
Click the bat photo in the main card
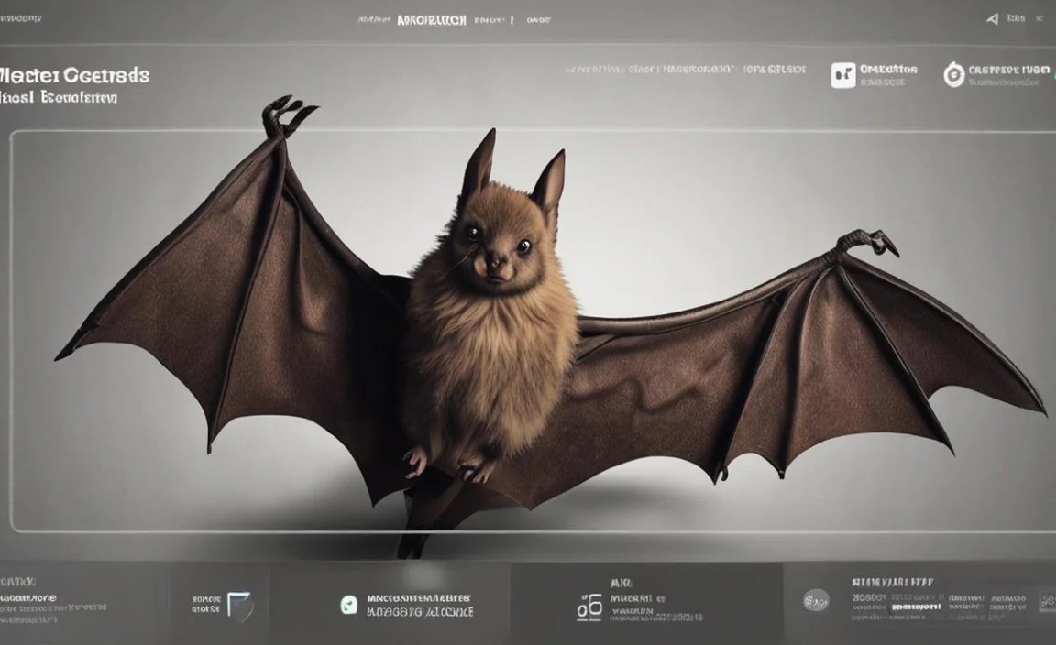pos(513,321)
